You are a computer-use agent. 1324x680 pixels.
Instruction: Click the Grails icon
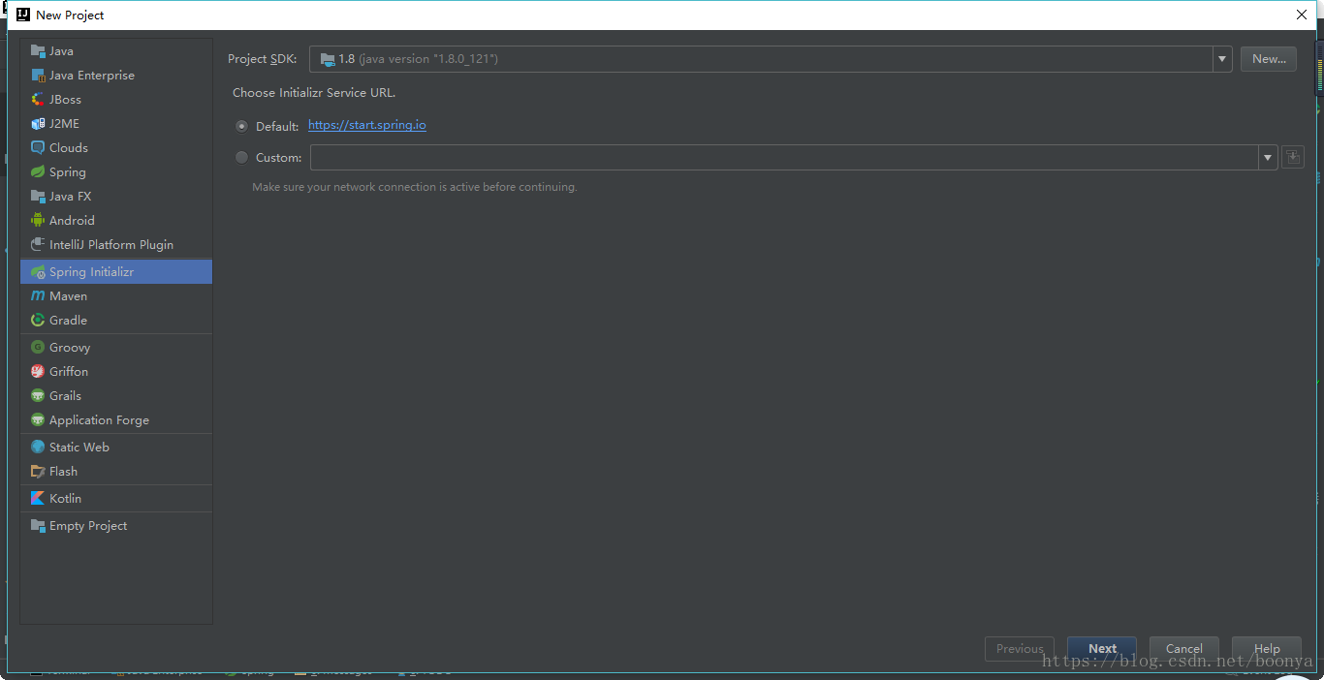(x=38, y=396)
